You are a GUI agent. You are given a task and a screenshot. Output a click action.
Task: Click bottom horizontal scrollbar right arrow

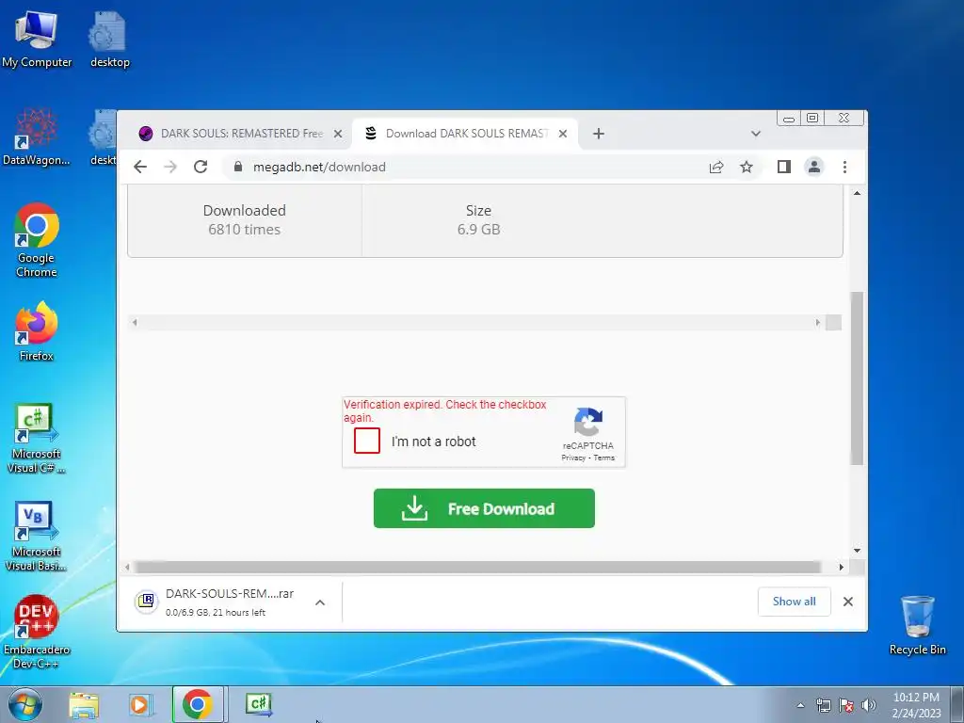tap(842, 567)
